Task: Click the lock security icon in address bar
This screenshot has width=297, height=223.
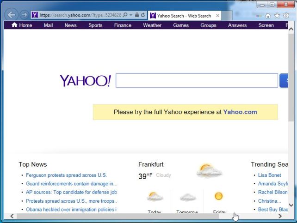Action: pos(137,15)
